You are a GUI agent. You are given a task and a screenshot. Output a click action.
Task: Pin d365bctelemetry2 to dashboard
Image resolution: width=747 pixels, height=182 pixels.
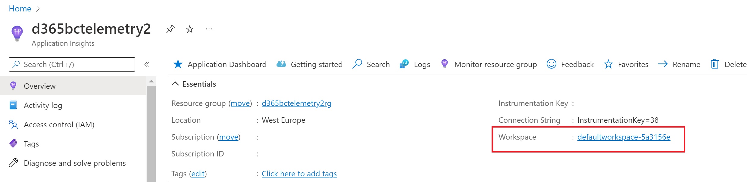(170, 29)
